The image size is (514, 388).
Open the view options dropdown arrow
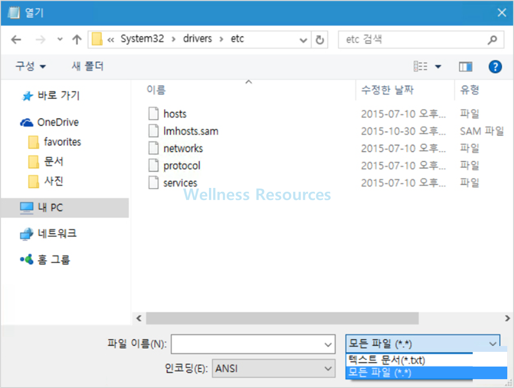tap(438, 66)
